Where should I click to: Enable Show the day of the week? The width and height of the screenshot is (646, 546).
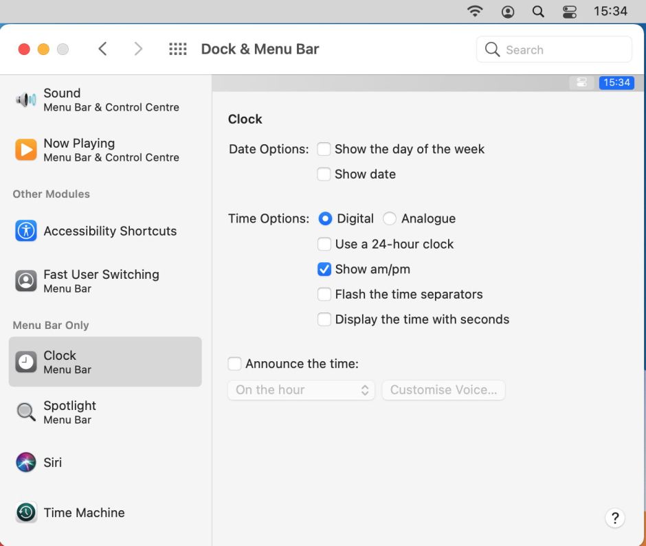coord(324,149)
